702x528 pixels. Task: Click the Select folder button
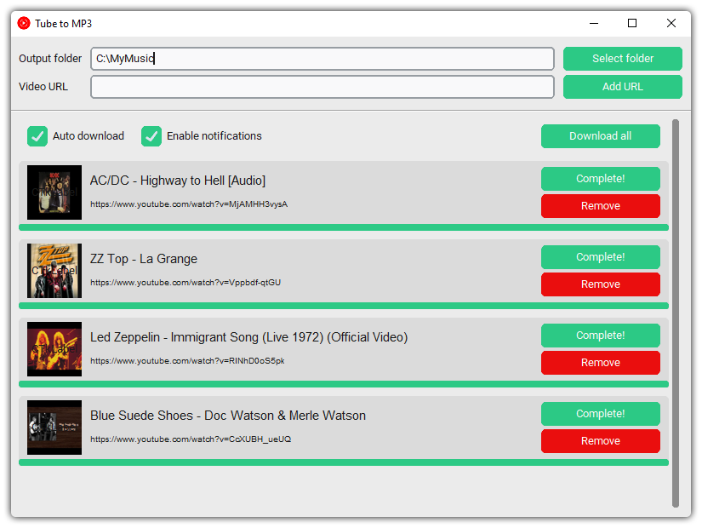click(x=622, y=58)
